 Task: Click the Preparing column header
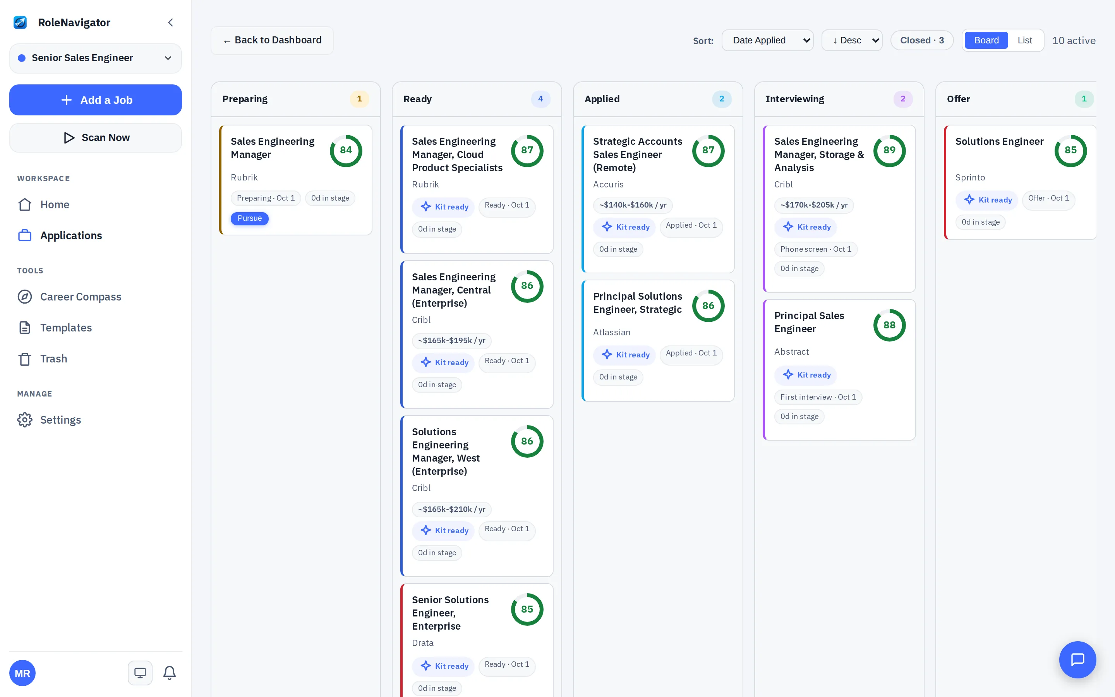click(x=295, y=99)
